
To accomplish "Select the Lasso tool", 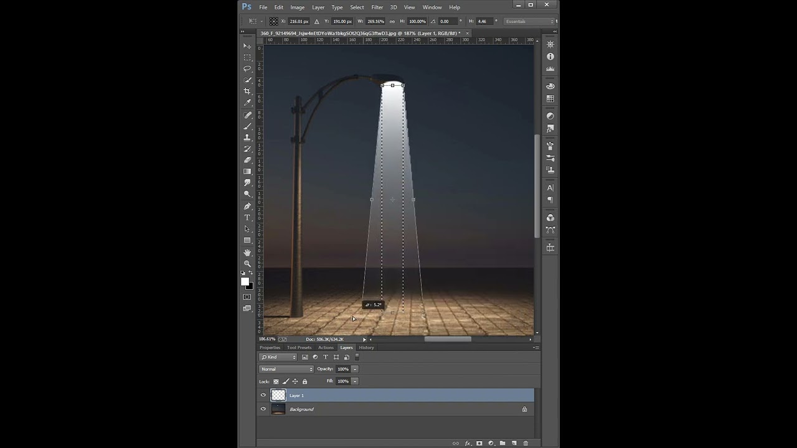I will 247,69.
